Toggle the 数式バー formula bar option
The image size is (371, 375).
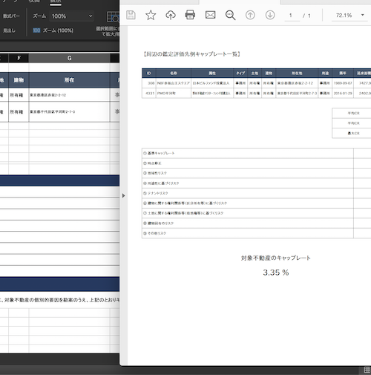tap(11, 16)
